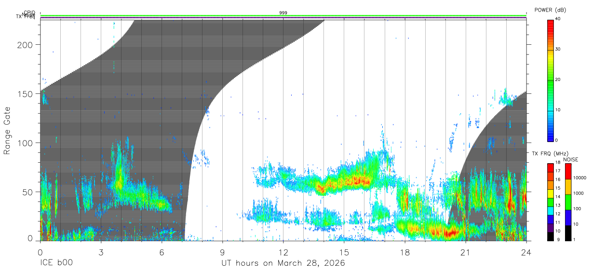The width and height of the screenshot is (592, 273).
Task: Click the 'ICE b00' radar label
Action: (55, 263)
